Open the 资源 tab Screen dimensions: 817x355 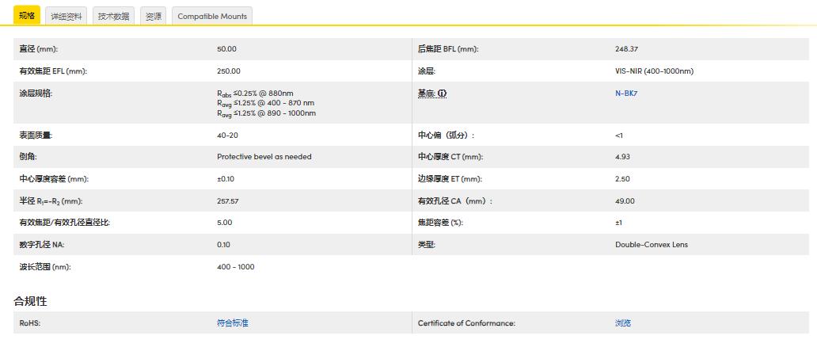(154, 16)
